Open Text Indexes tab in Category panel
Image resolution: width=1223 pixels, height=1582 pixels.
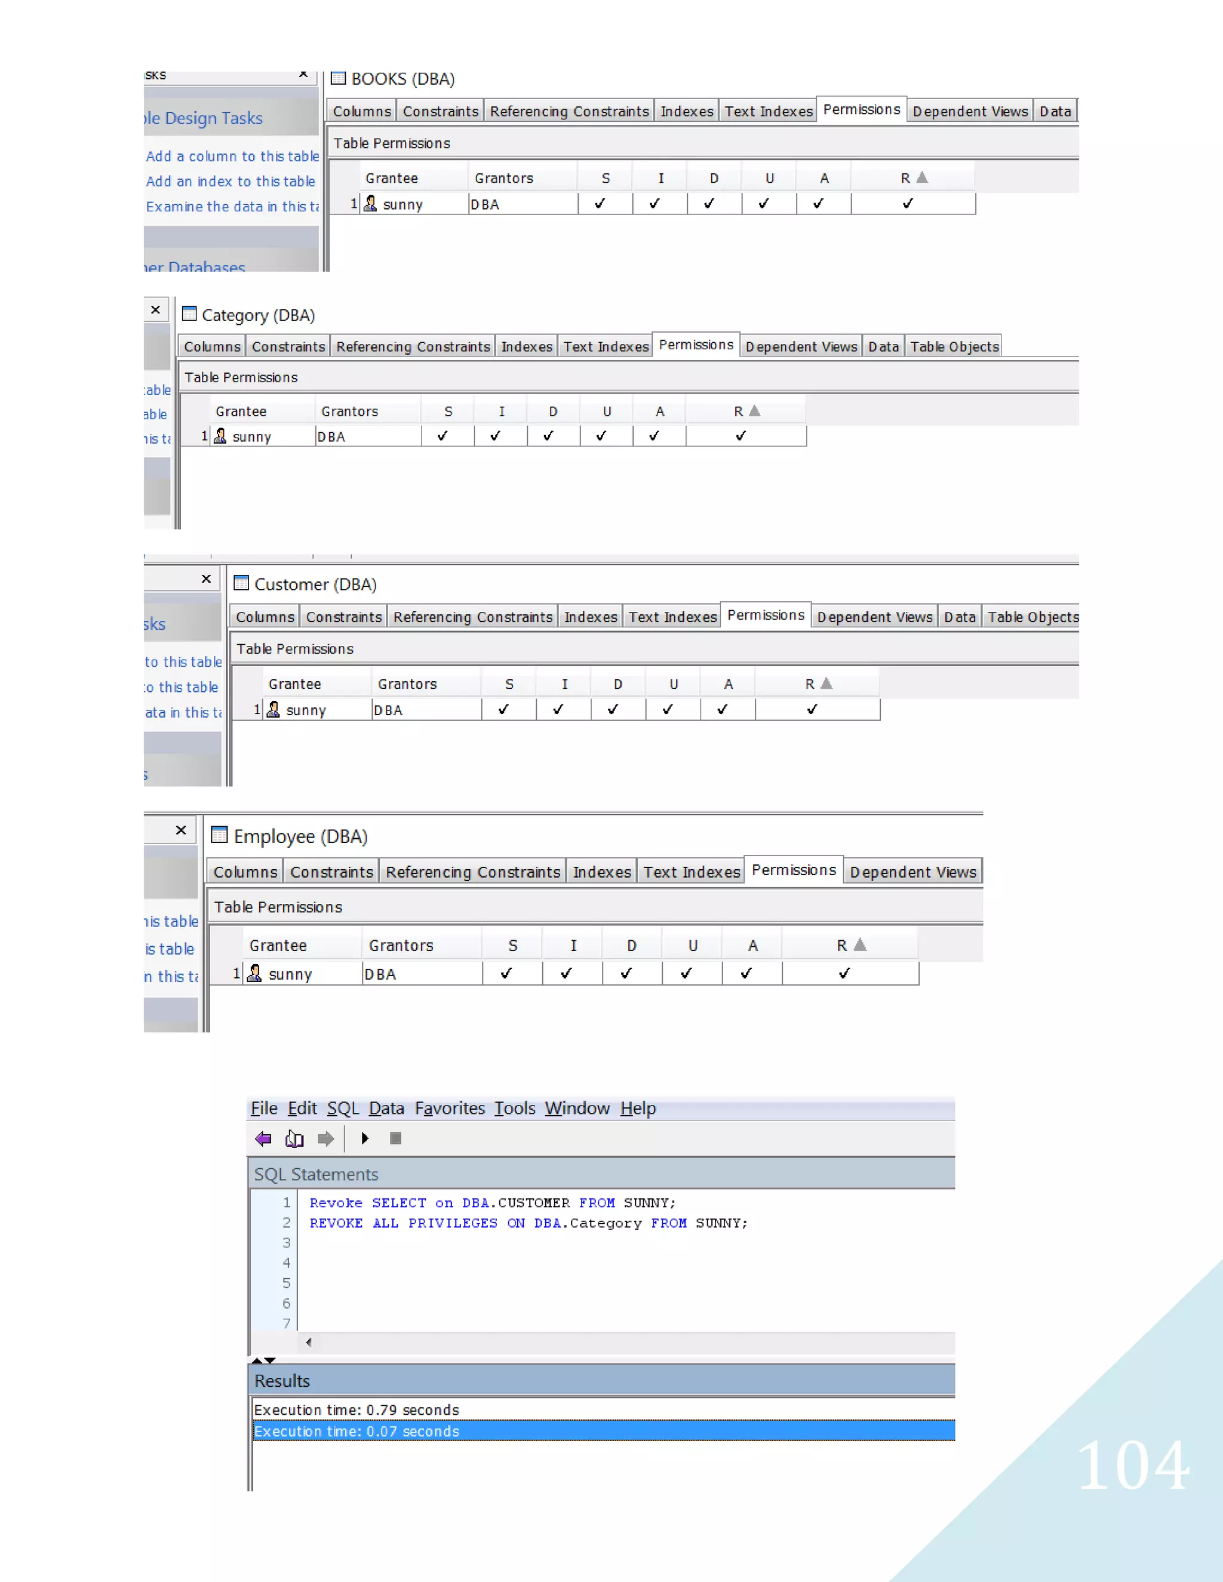(x=606, y=346)
